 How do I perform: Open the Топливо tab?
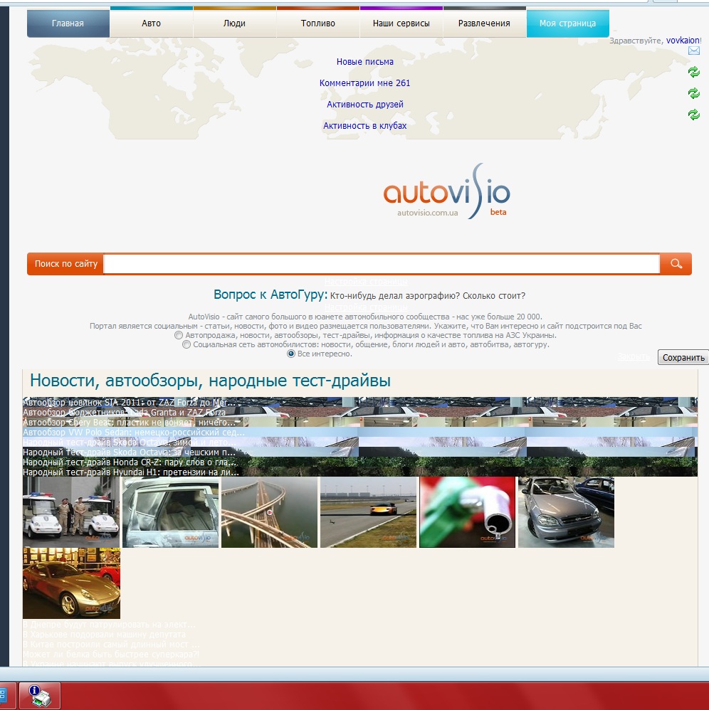pyautogui.click(x=318, y=23)
